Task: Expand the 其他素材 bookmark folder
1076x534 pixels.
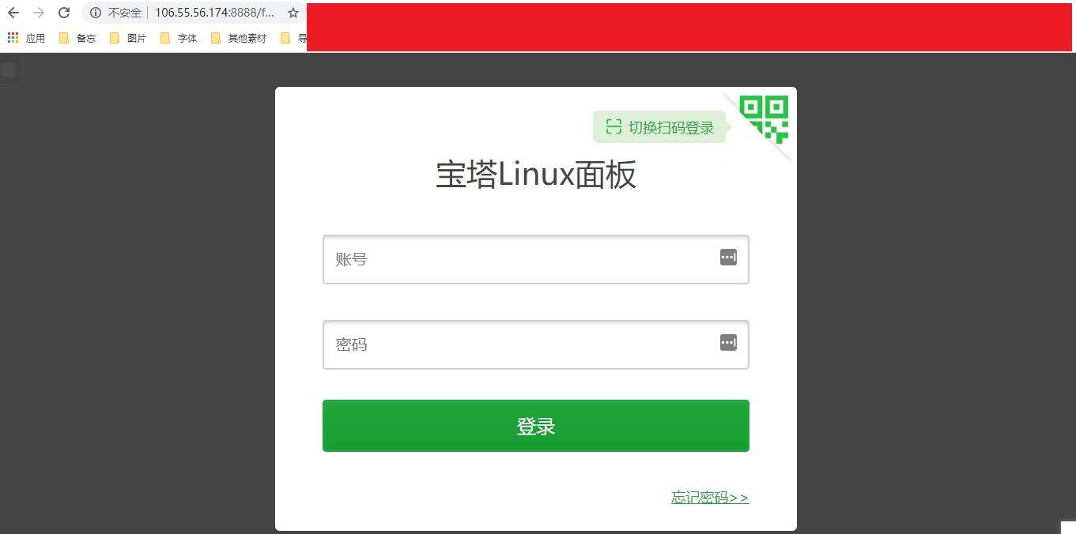Action: coord(239,38)
